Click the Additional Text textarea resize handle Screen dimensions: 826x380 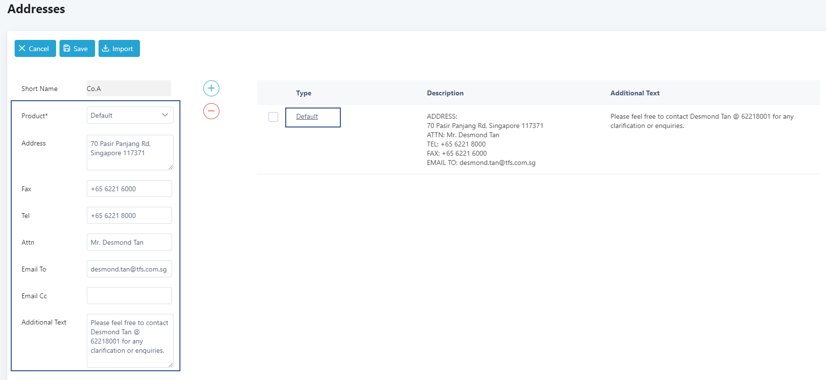[171, 365]
